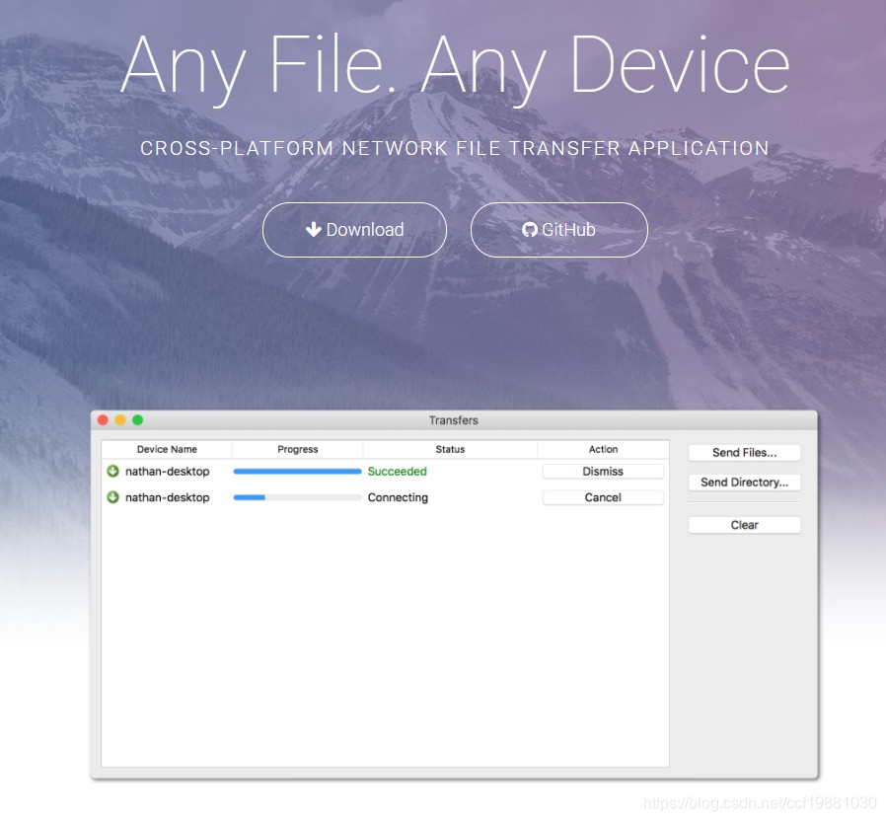Cancel the connecting nathan-desktop transfer
Viewport: 886px width, 821px height.
[603, 497]
